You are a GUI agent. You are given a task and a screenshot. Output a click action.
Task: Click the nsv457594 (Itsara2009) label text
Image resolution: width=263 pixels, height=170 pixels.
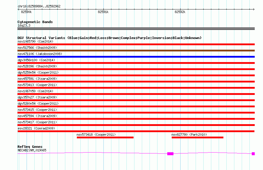pyautogui.click(x=37, y=116)
